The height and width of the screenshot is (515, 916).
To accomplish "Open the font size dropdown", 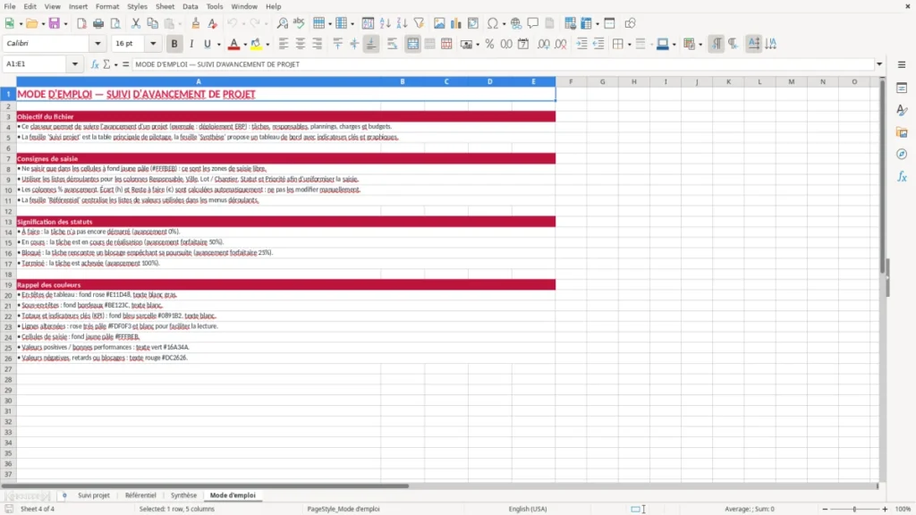I will click(153, 43).
